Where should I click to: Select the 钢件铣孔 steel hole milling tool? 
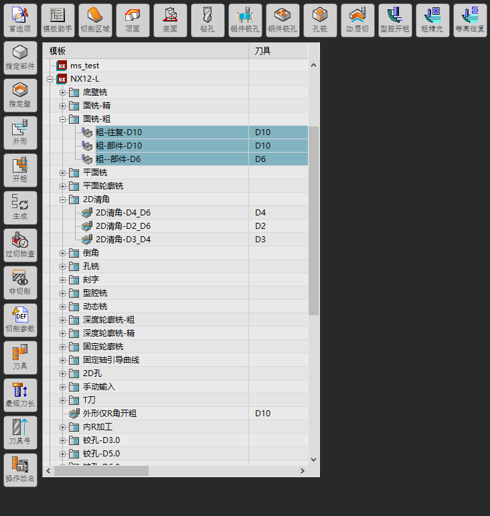point(282,20)
